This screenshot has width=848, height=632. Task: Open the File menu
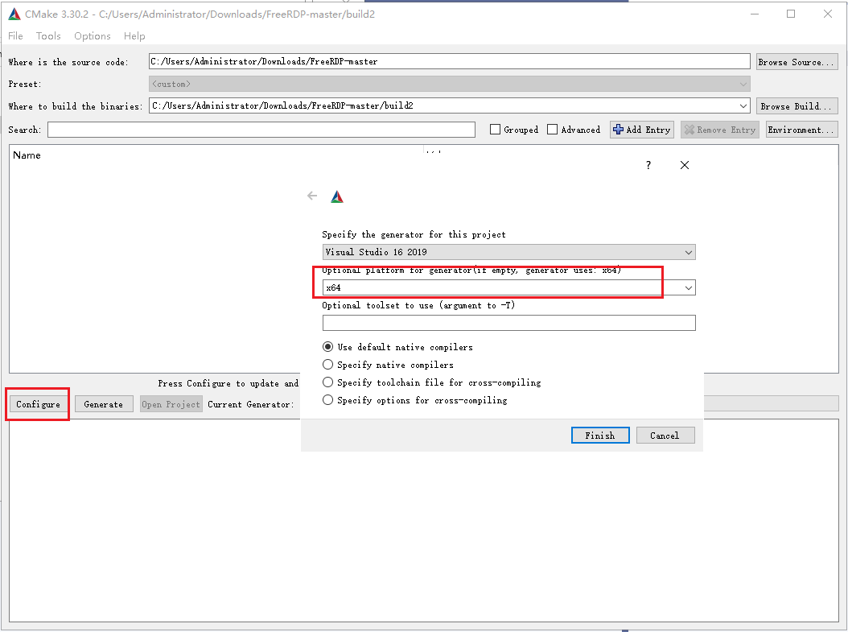click(x=15, y=35)
